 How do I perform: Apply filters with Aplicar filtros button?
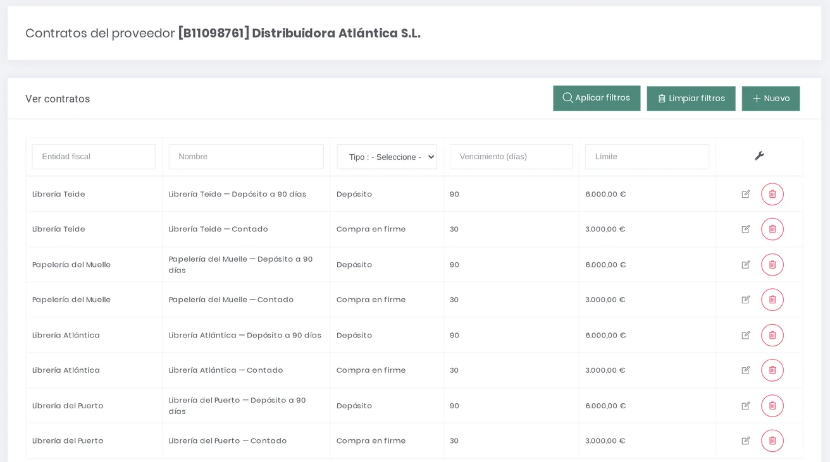pyautogui.click(x=597, y=98)
